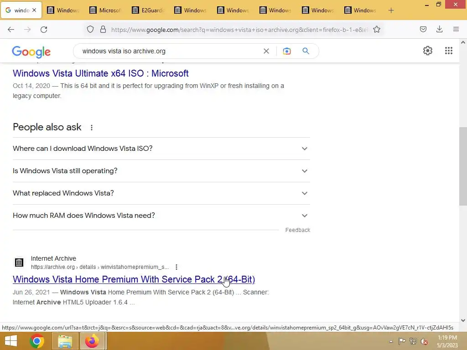Expand 'How much RAM does Windows Vista need?'
The width and height of the screenshot is (467, 350).
click(x=161, y=216)
